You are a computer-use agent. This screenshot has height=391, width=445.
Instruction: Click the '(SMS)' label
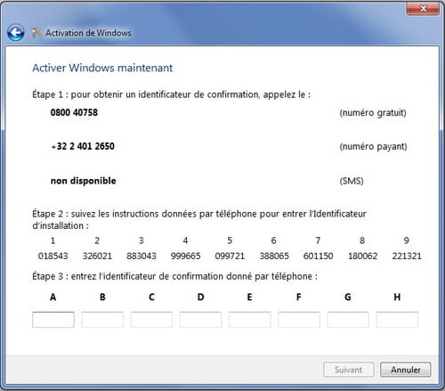click(352, 181)
